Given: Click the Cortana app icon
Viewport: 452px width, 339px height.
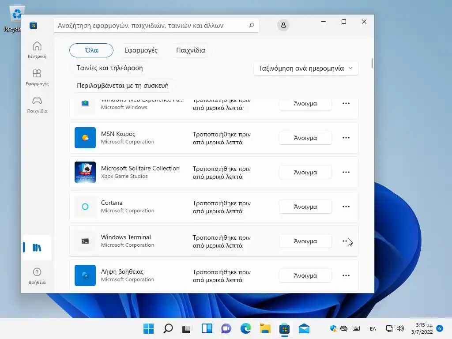Looking at the screenshot, I should pyautogui.click(x=85, y=207).
